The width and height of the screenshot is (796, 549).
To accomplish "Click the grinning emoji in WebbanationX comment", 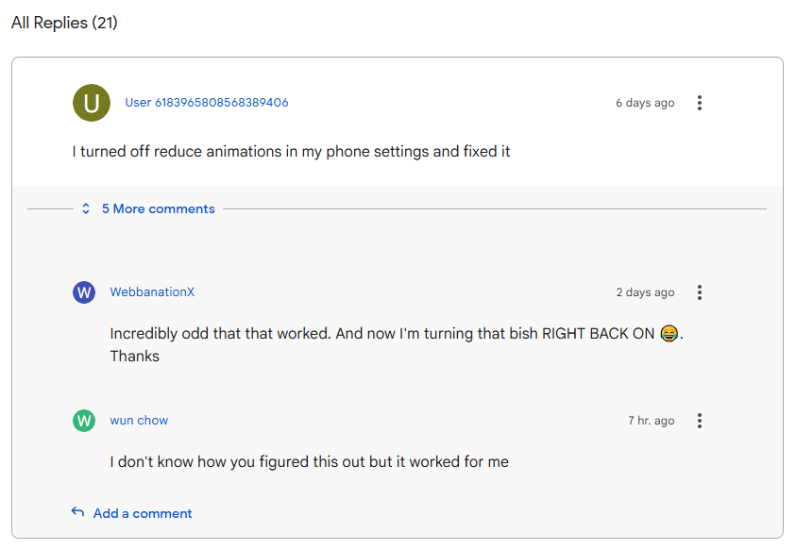I will point(669,334).
